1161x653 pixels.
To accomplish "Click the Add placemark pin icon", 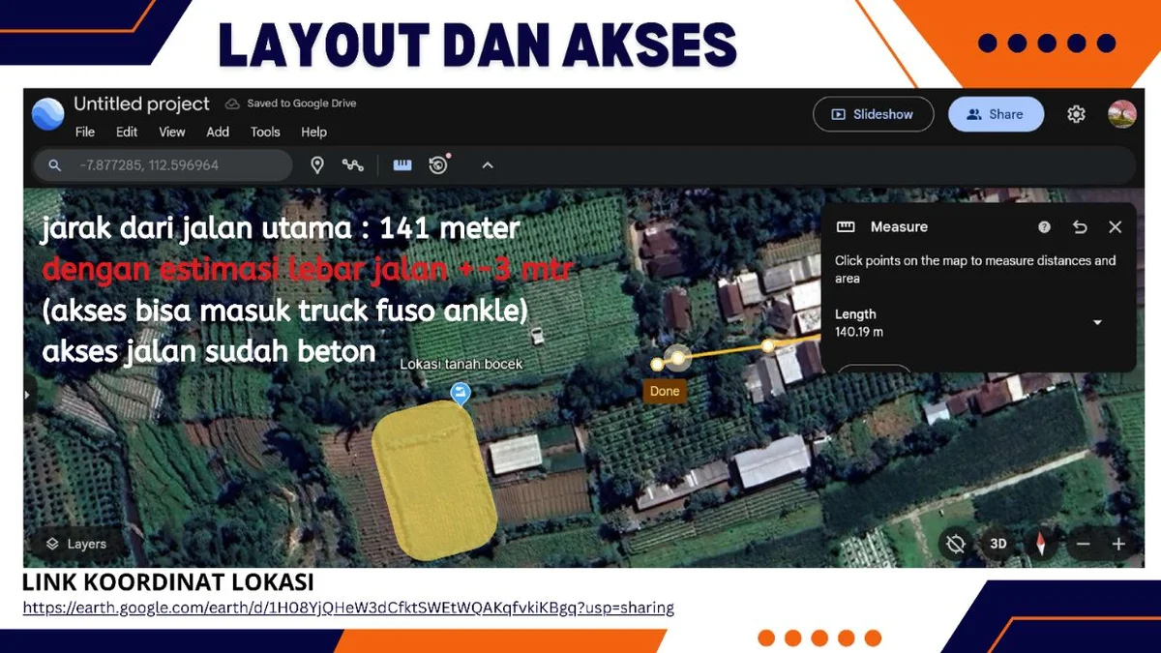I will pos(316,165).
